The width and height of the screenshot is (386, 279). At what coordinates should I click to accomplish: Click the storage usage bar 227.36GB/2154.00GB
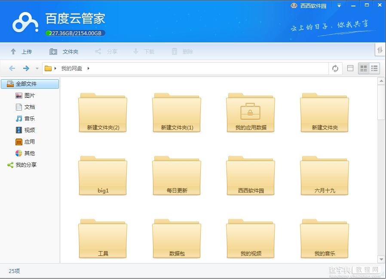(75, 33)
